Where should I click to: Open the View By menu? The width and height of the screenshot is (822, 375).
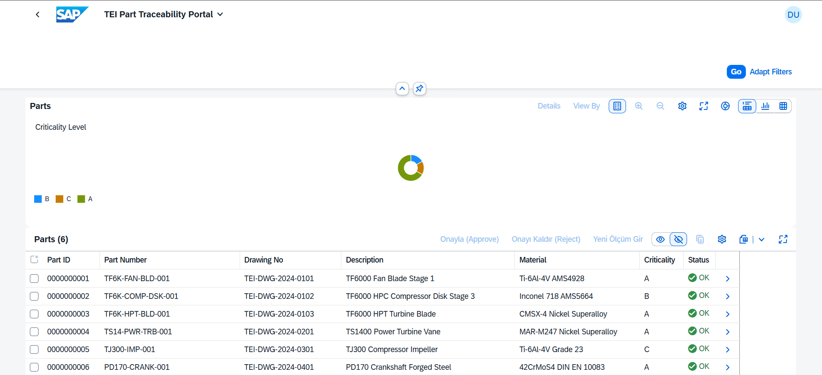pyautogui.click(x=587, y=106)
